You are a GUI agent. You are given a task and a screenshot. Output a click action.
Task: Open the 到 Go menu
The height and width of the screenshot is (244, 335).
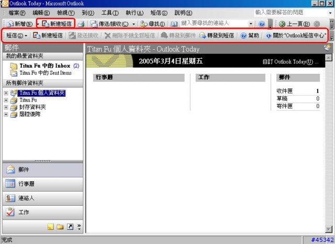point(88,13)
